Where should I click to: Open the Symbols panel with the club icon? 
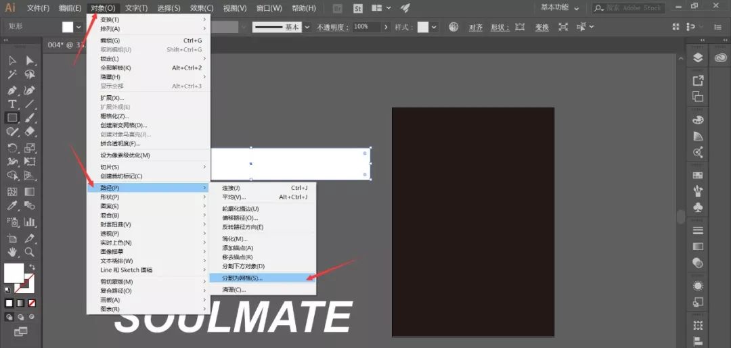pyautogui.click(x=698, y=207)
